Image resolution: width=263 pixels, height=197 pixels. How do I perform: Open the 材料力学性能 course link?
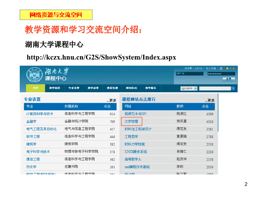134,144
